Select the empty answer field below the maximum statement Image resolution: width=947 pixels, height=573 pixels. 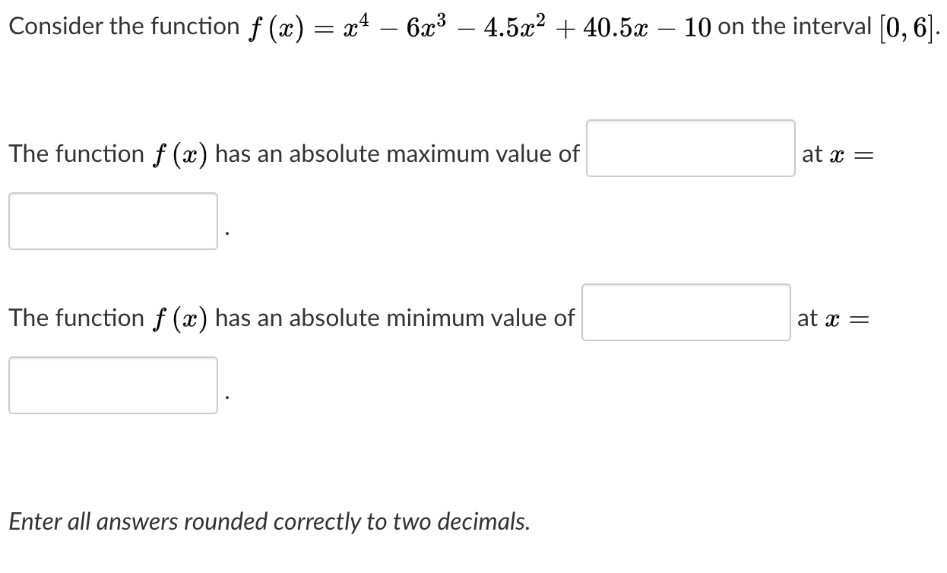113,221
